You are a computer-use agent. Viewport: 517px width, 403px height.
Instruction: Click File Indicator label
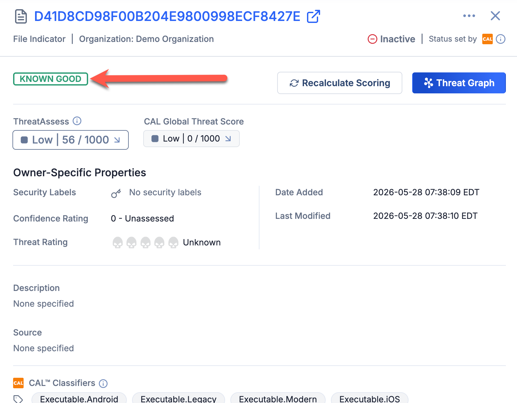(x=39, y=39)
